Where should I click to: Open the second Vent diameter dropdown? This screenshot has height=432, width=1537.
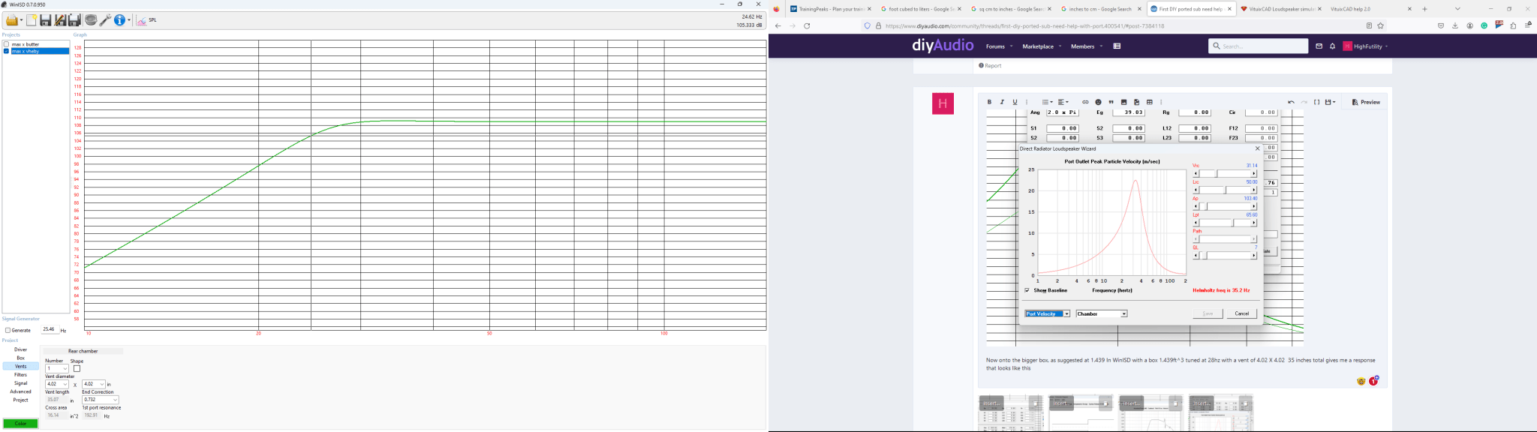coord(102,384)
